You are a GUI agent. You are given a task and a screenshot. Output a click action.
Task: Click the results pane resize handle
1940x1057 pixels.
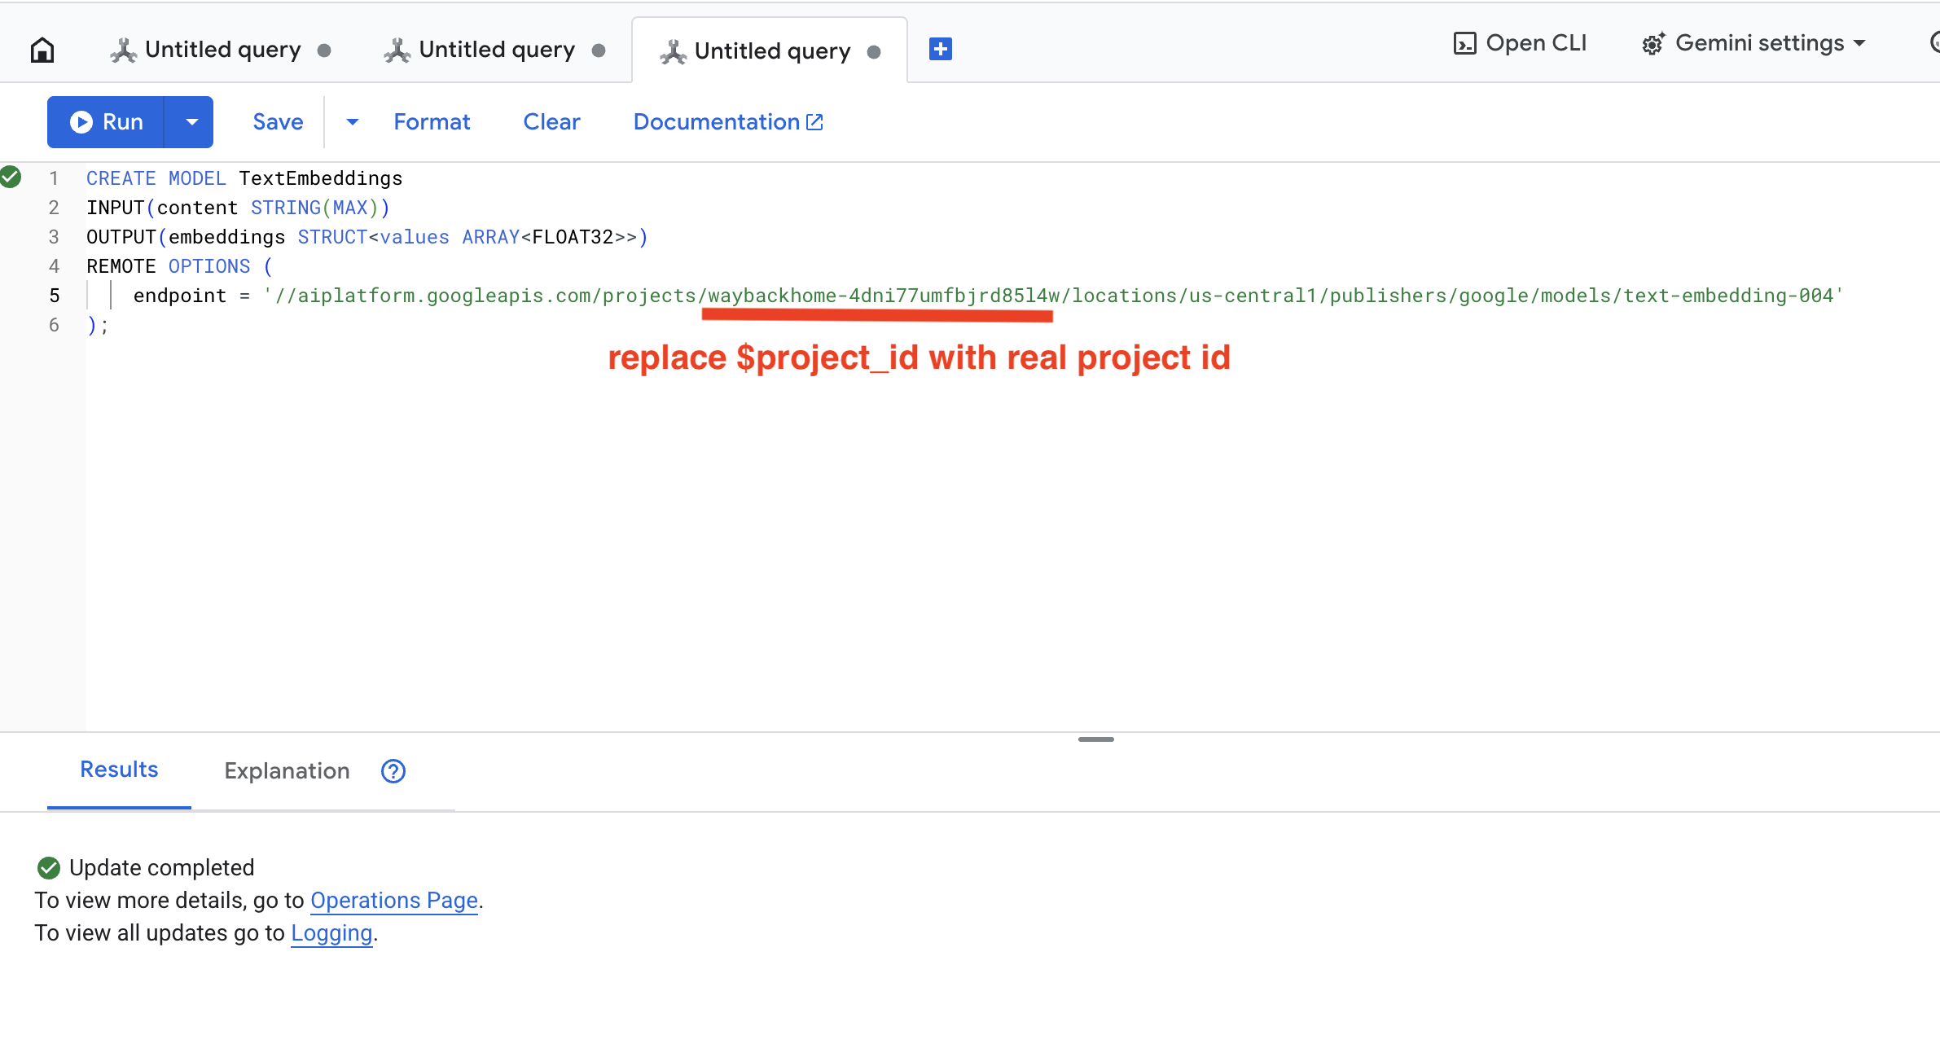(x=1095, y=739)
